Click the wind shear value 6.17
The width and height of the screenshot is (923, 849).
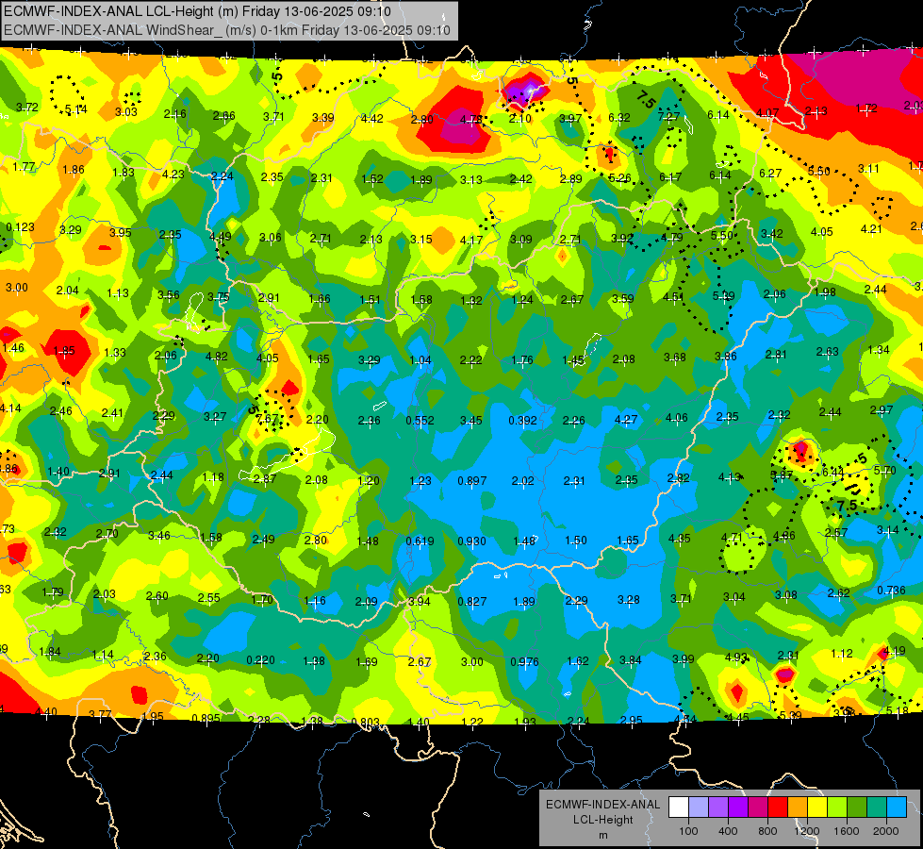click(670, 176)
